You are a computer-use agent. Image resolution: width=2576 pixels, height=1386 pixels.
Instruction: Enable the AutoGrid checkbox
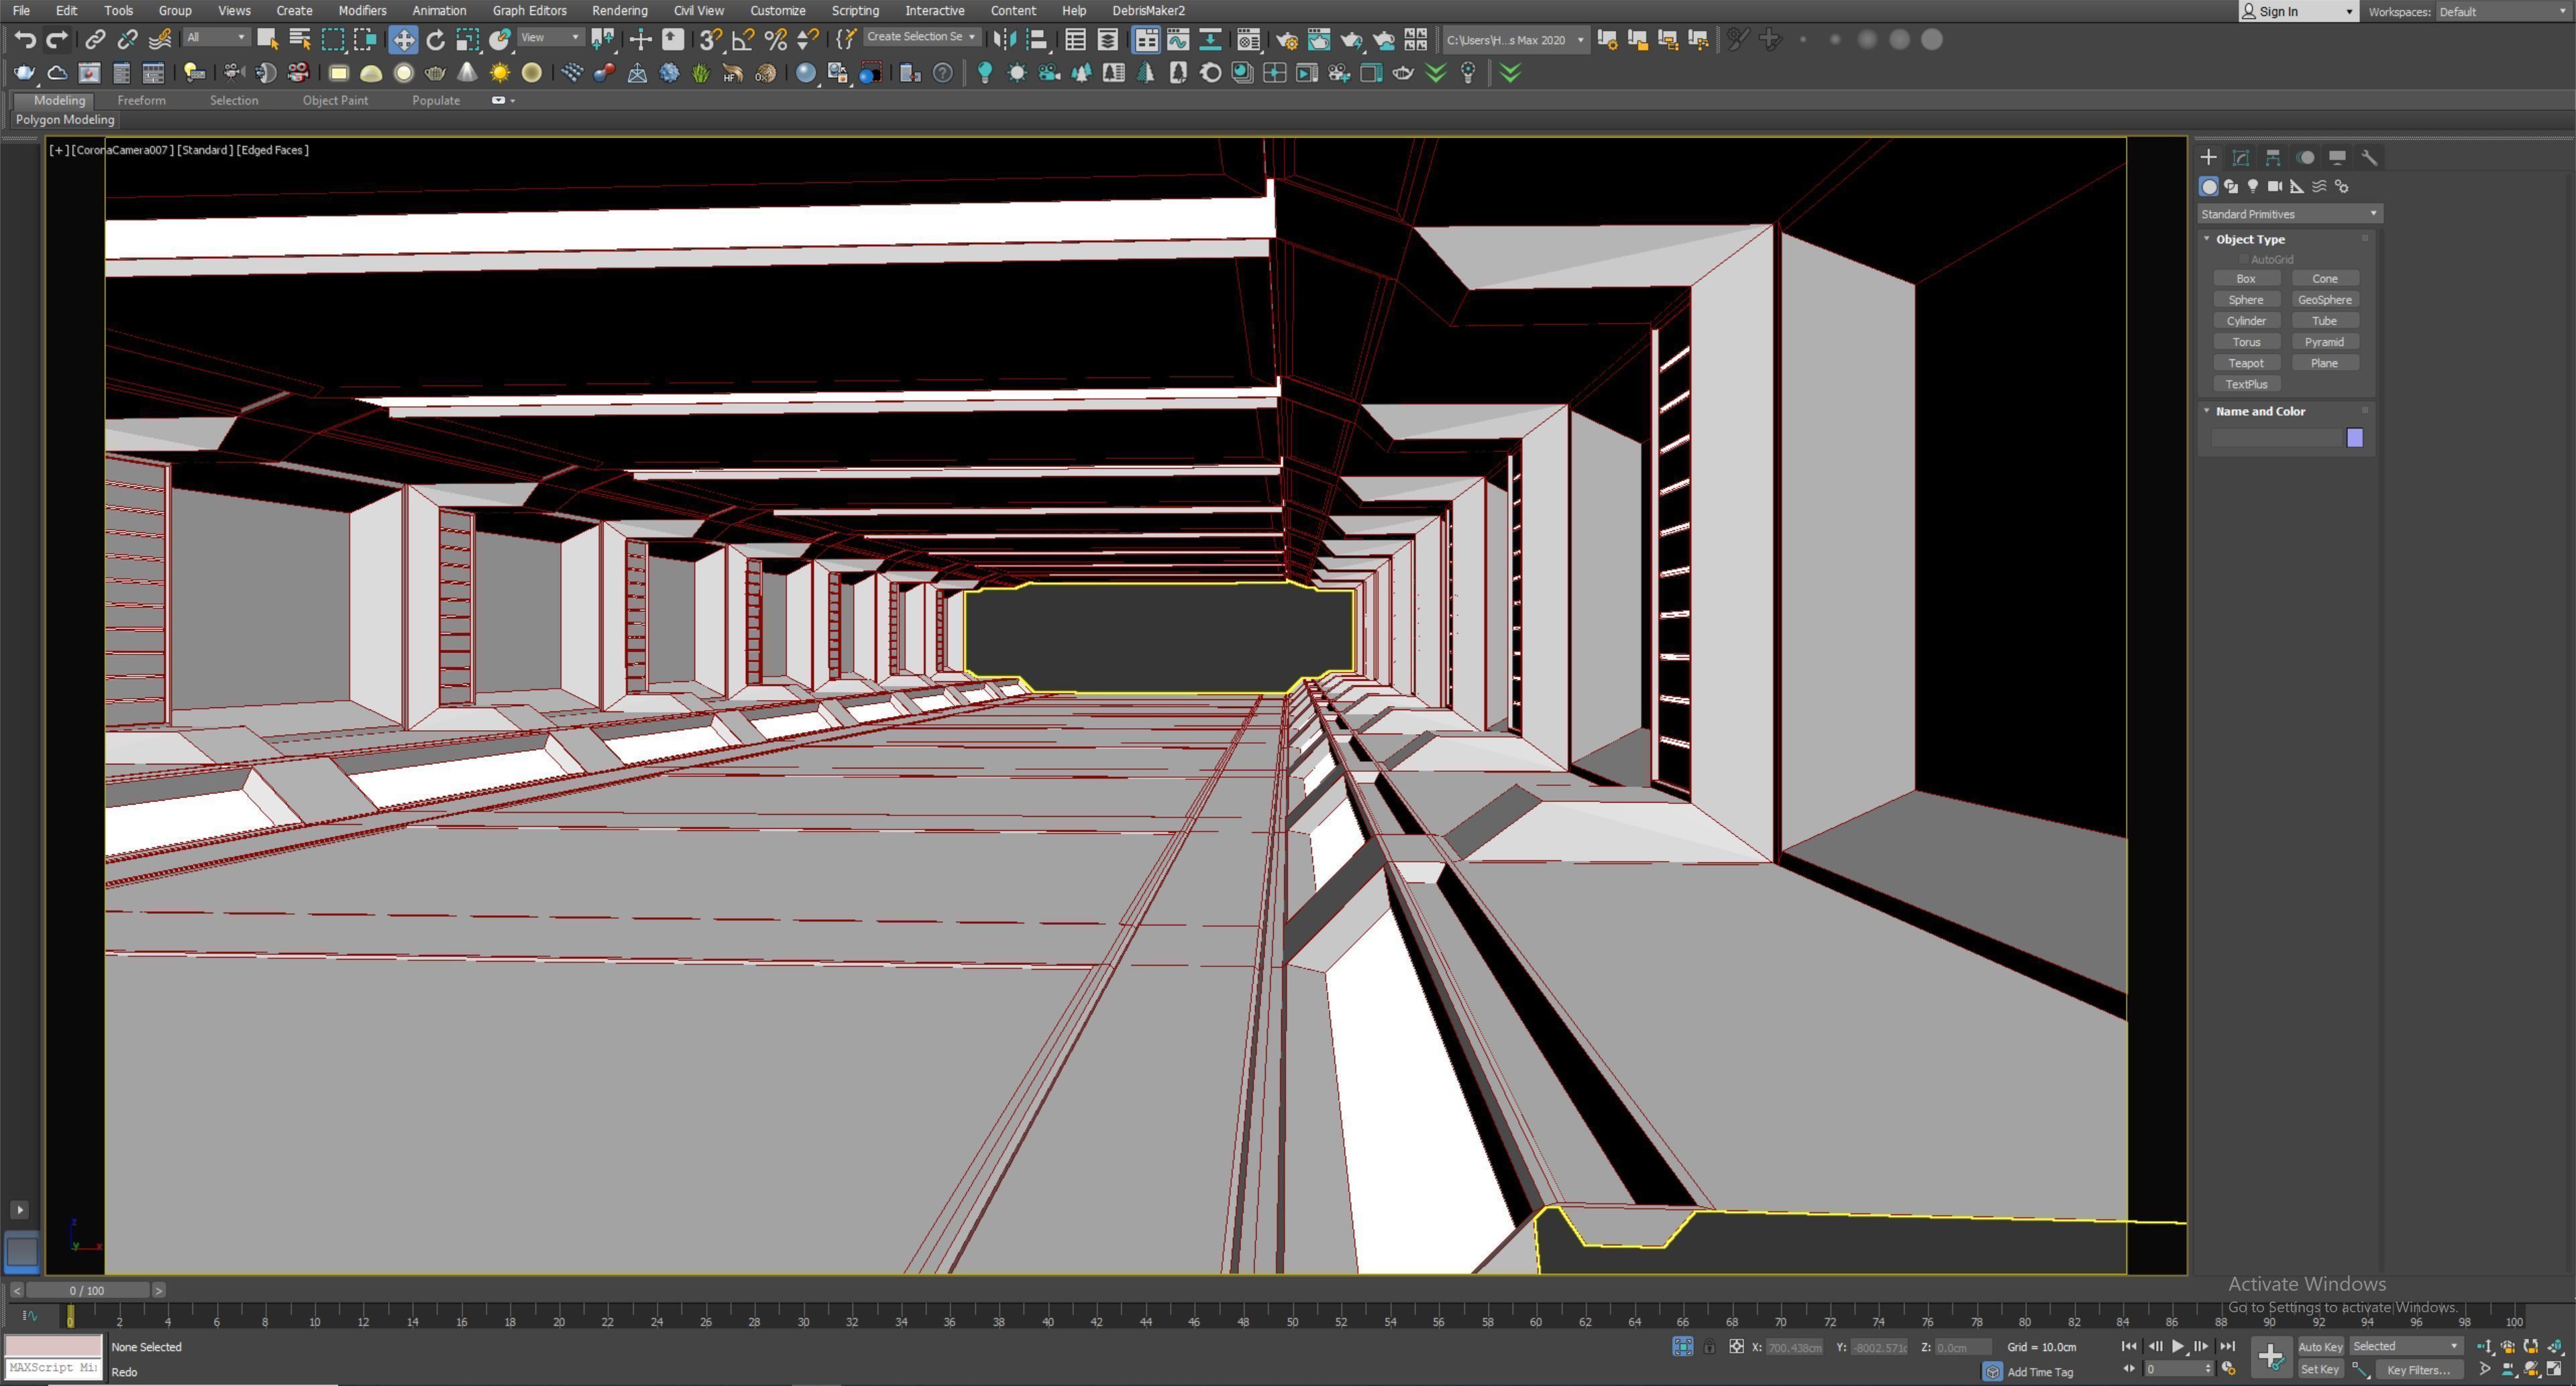(2244, 259)
